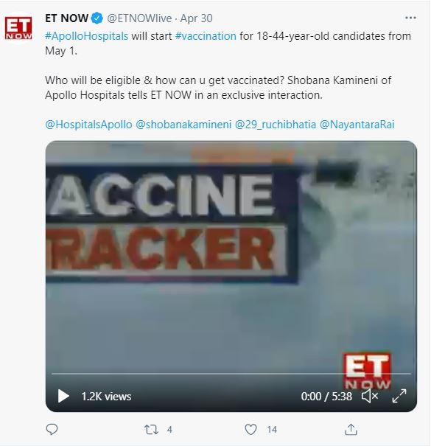The width and height of the screenshot is (431, 446).
Task: Open the tweet's three-dot more menu
Action: [x=410, y=18]
